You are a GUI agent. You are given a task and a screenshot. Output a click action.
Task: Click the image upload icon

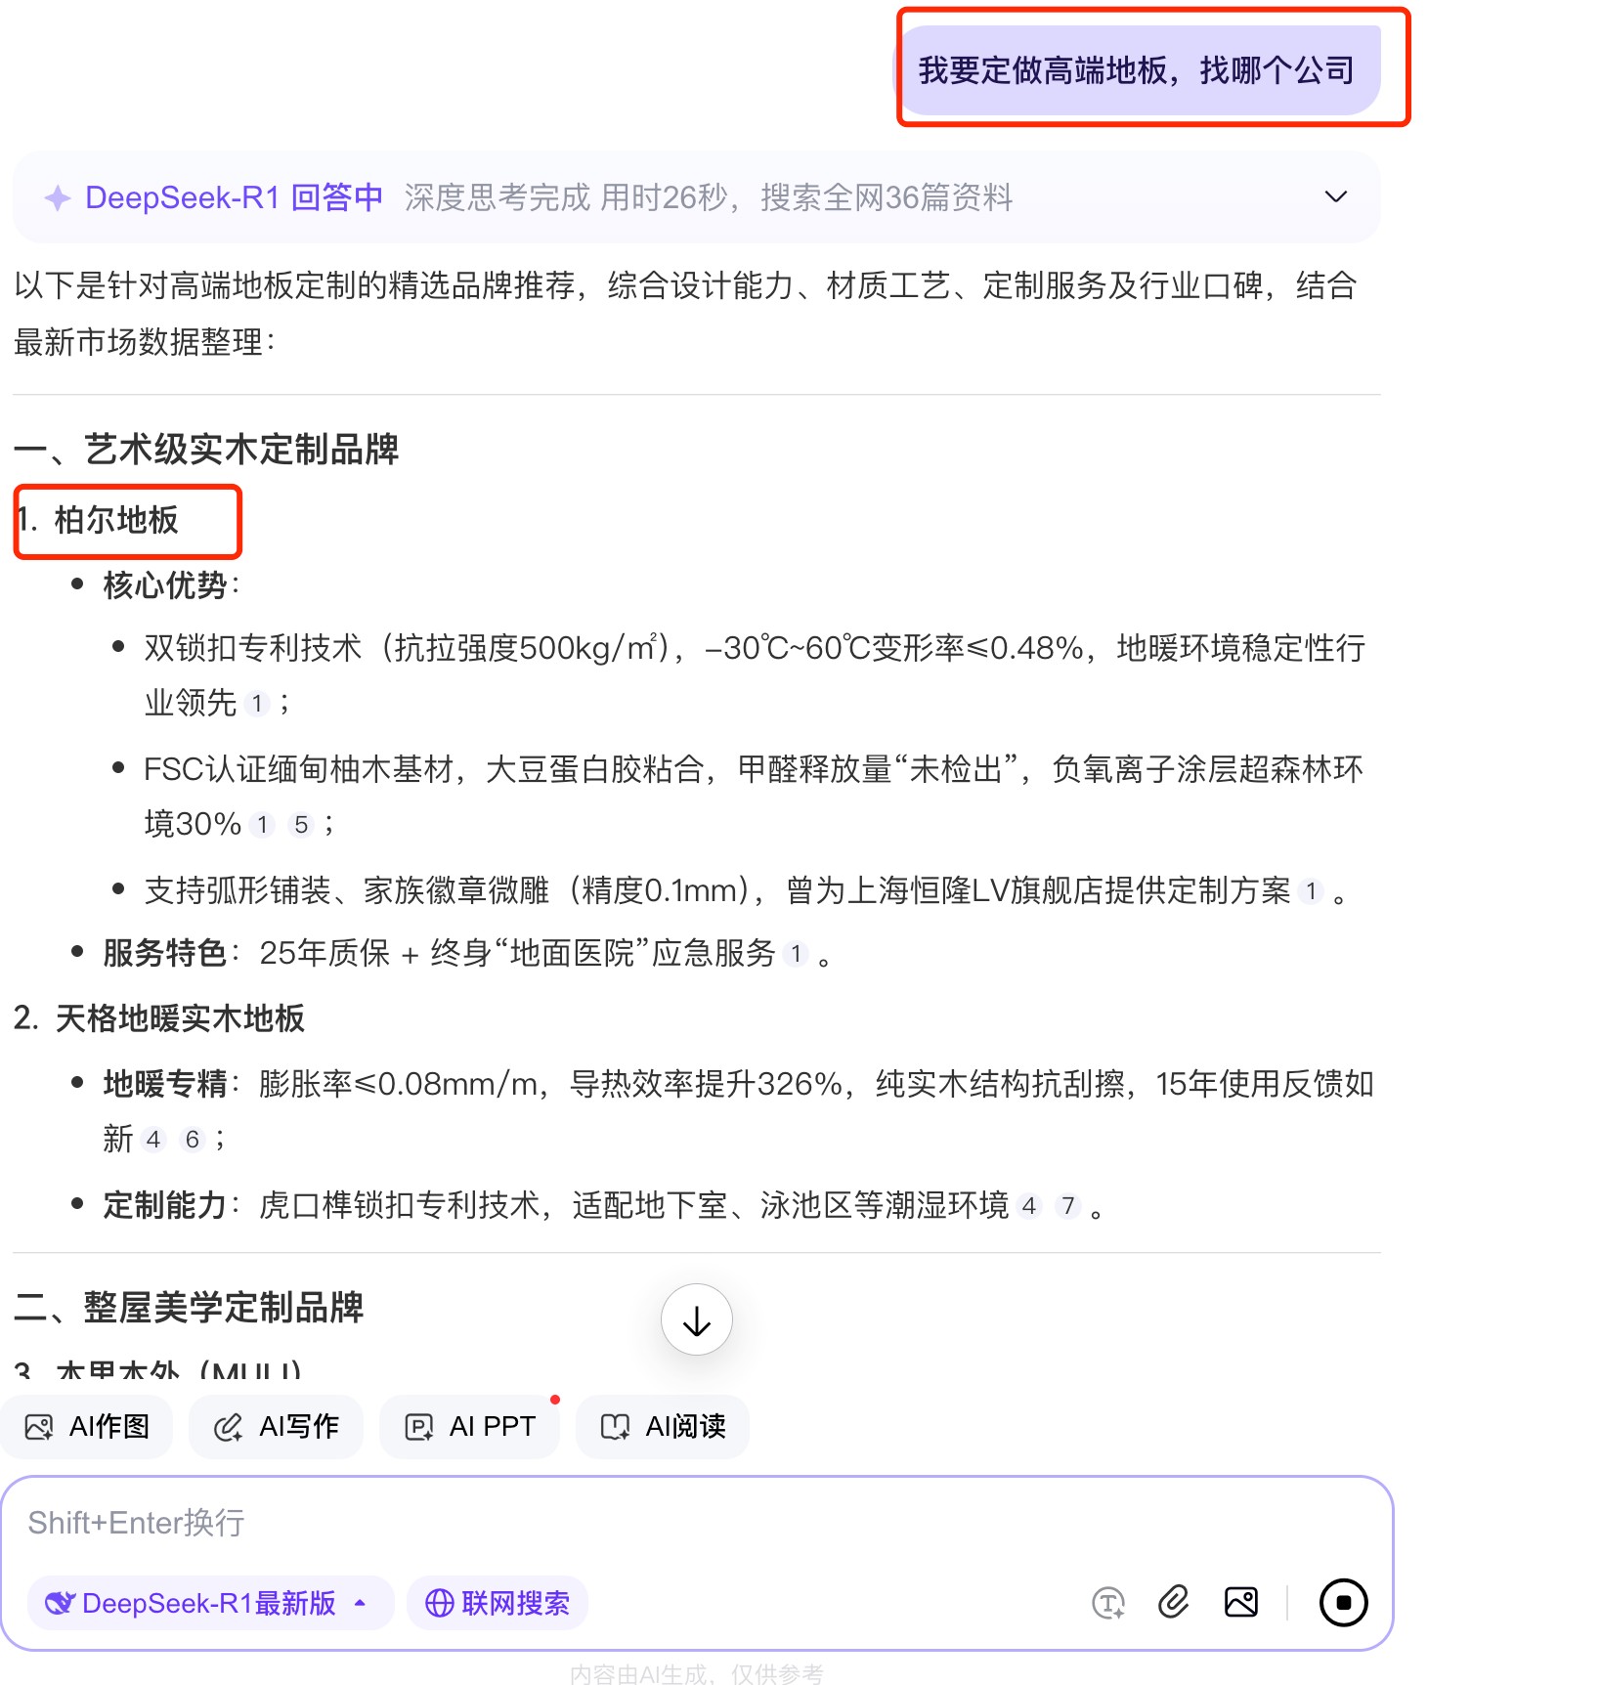[1241, 1603]
